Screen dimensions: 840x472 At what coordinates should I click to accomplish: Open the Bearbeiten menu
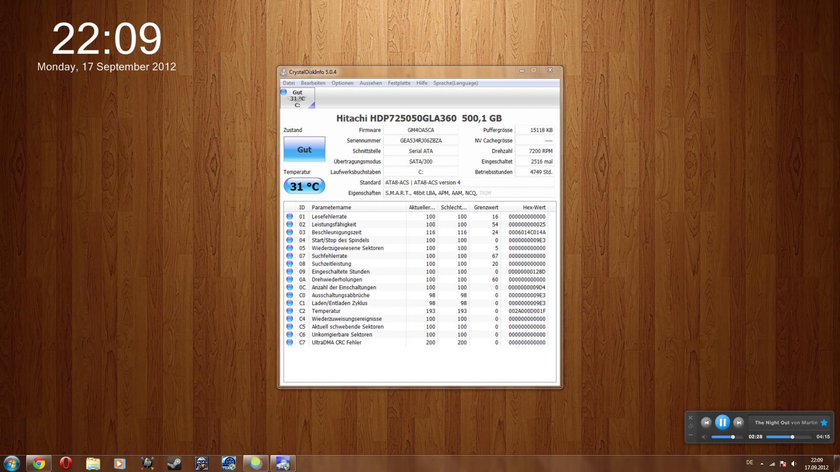313,83
